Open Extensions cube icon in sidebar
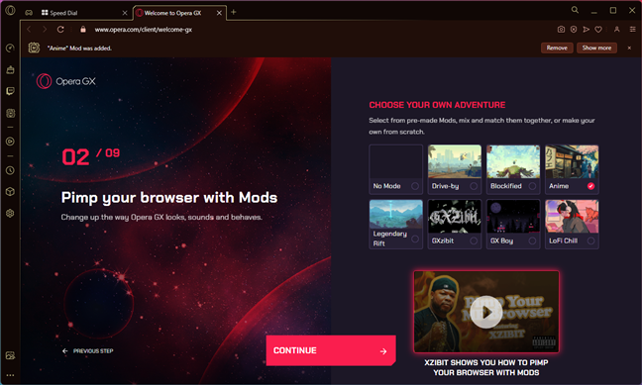The height and width of the screenshot is (385, 642). point(10,191)
